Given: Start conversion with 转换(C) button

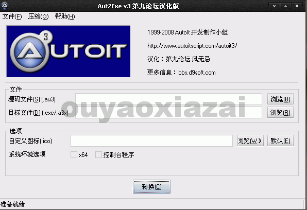Looking at the screenshot, I should click(151, 187).
